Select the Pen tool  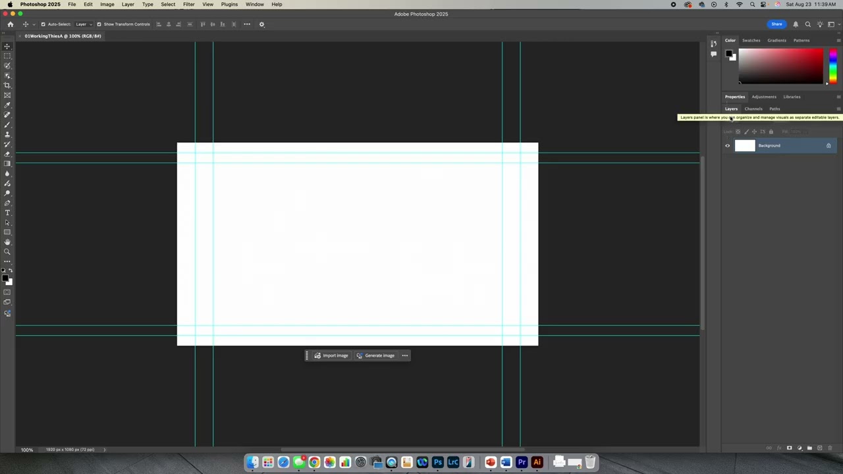7,203
